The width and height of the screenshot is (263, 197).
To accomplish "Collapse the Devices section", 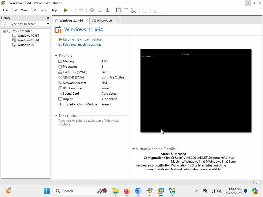I will (x=56, y=56).
